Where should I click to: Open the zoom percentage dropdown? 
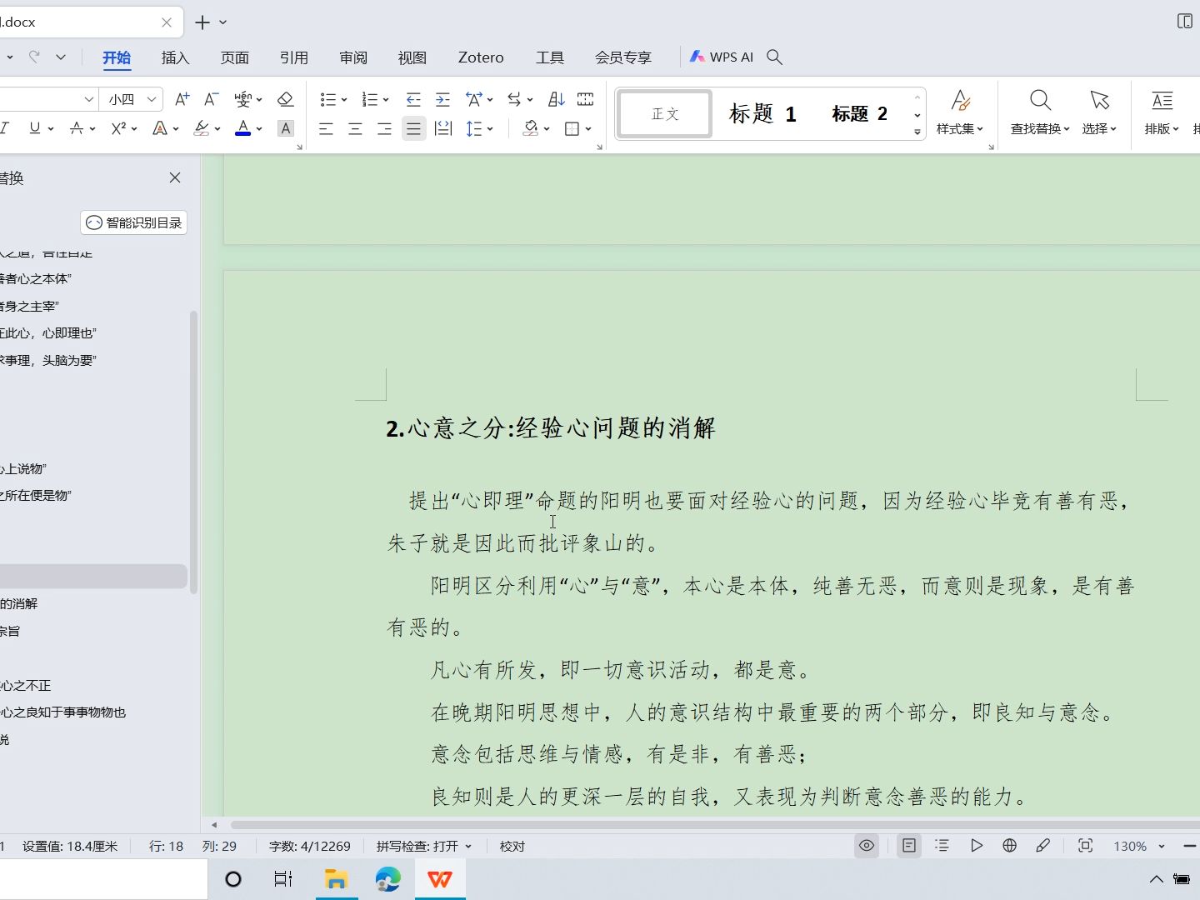[x=1161, y=846]
